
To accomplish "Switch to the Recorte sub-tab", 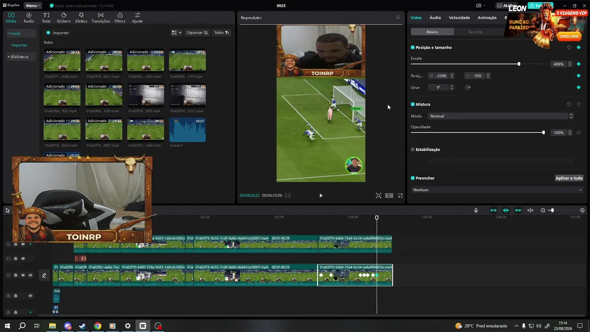I will [x=475, y=32].
